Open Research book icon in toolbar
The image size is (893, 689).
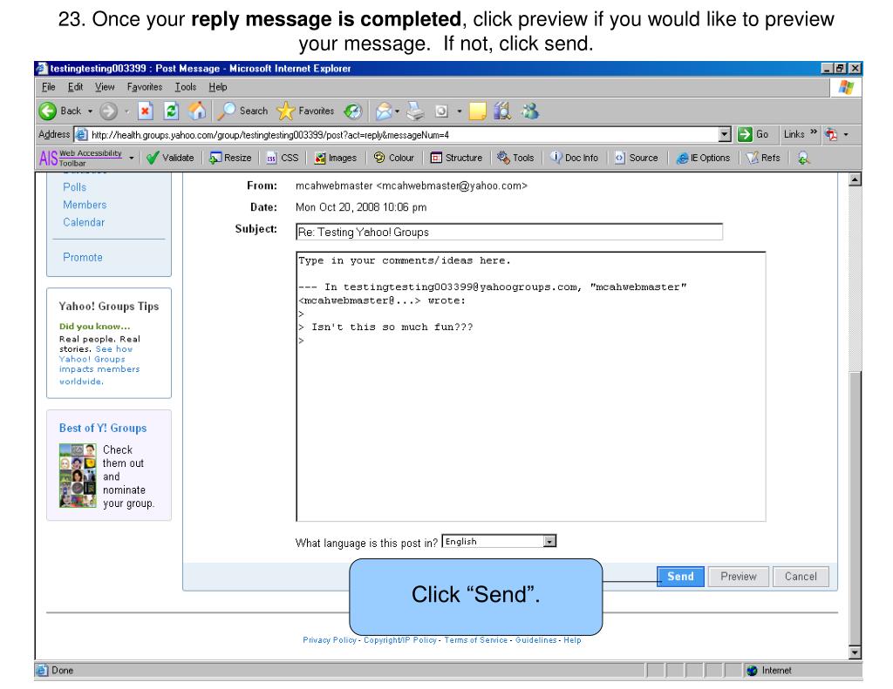pyautogui.click(x=501, y=111)
